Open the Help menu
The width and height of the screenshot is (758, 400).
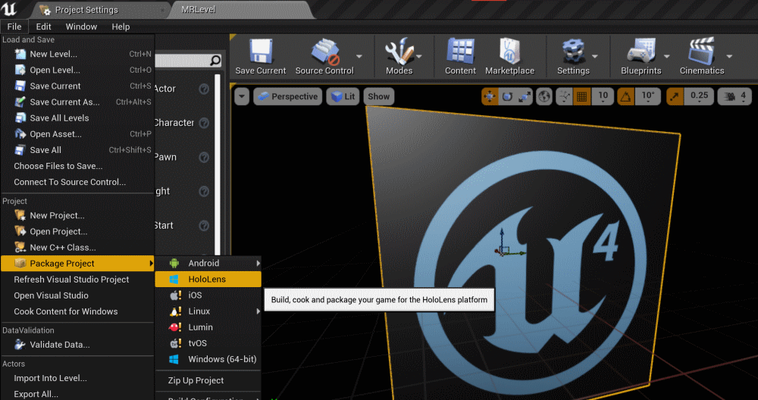pos(121,27)
